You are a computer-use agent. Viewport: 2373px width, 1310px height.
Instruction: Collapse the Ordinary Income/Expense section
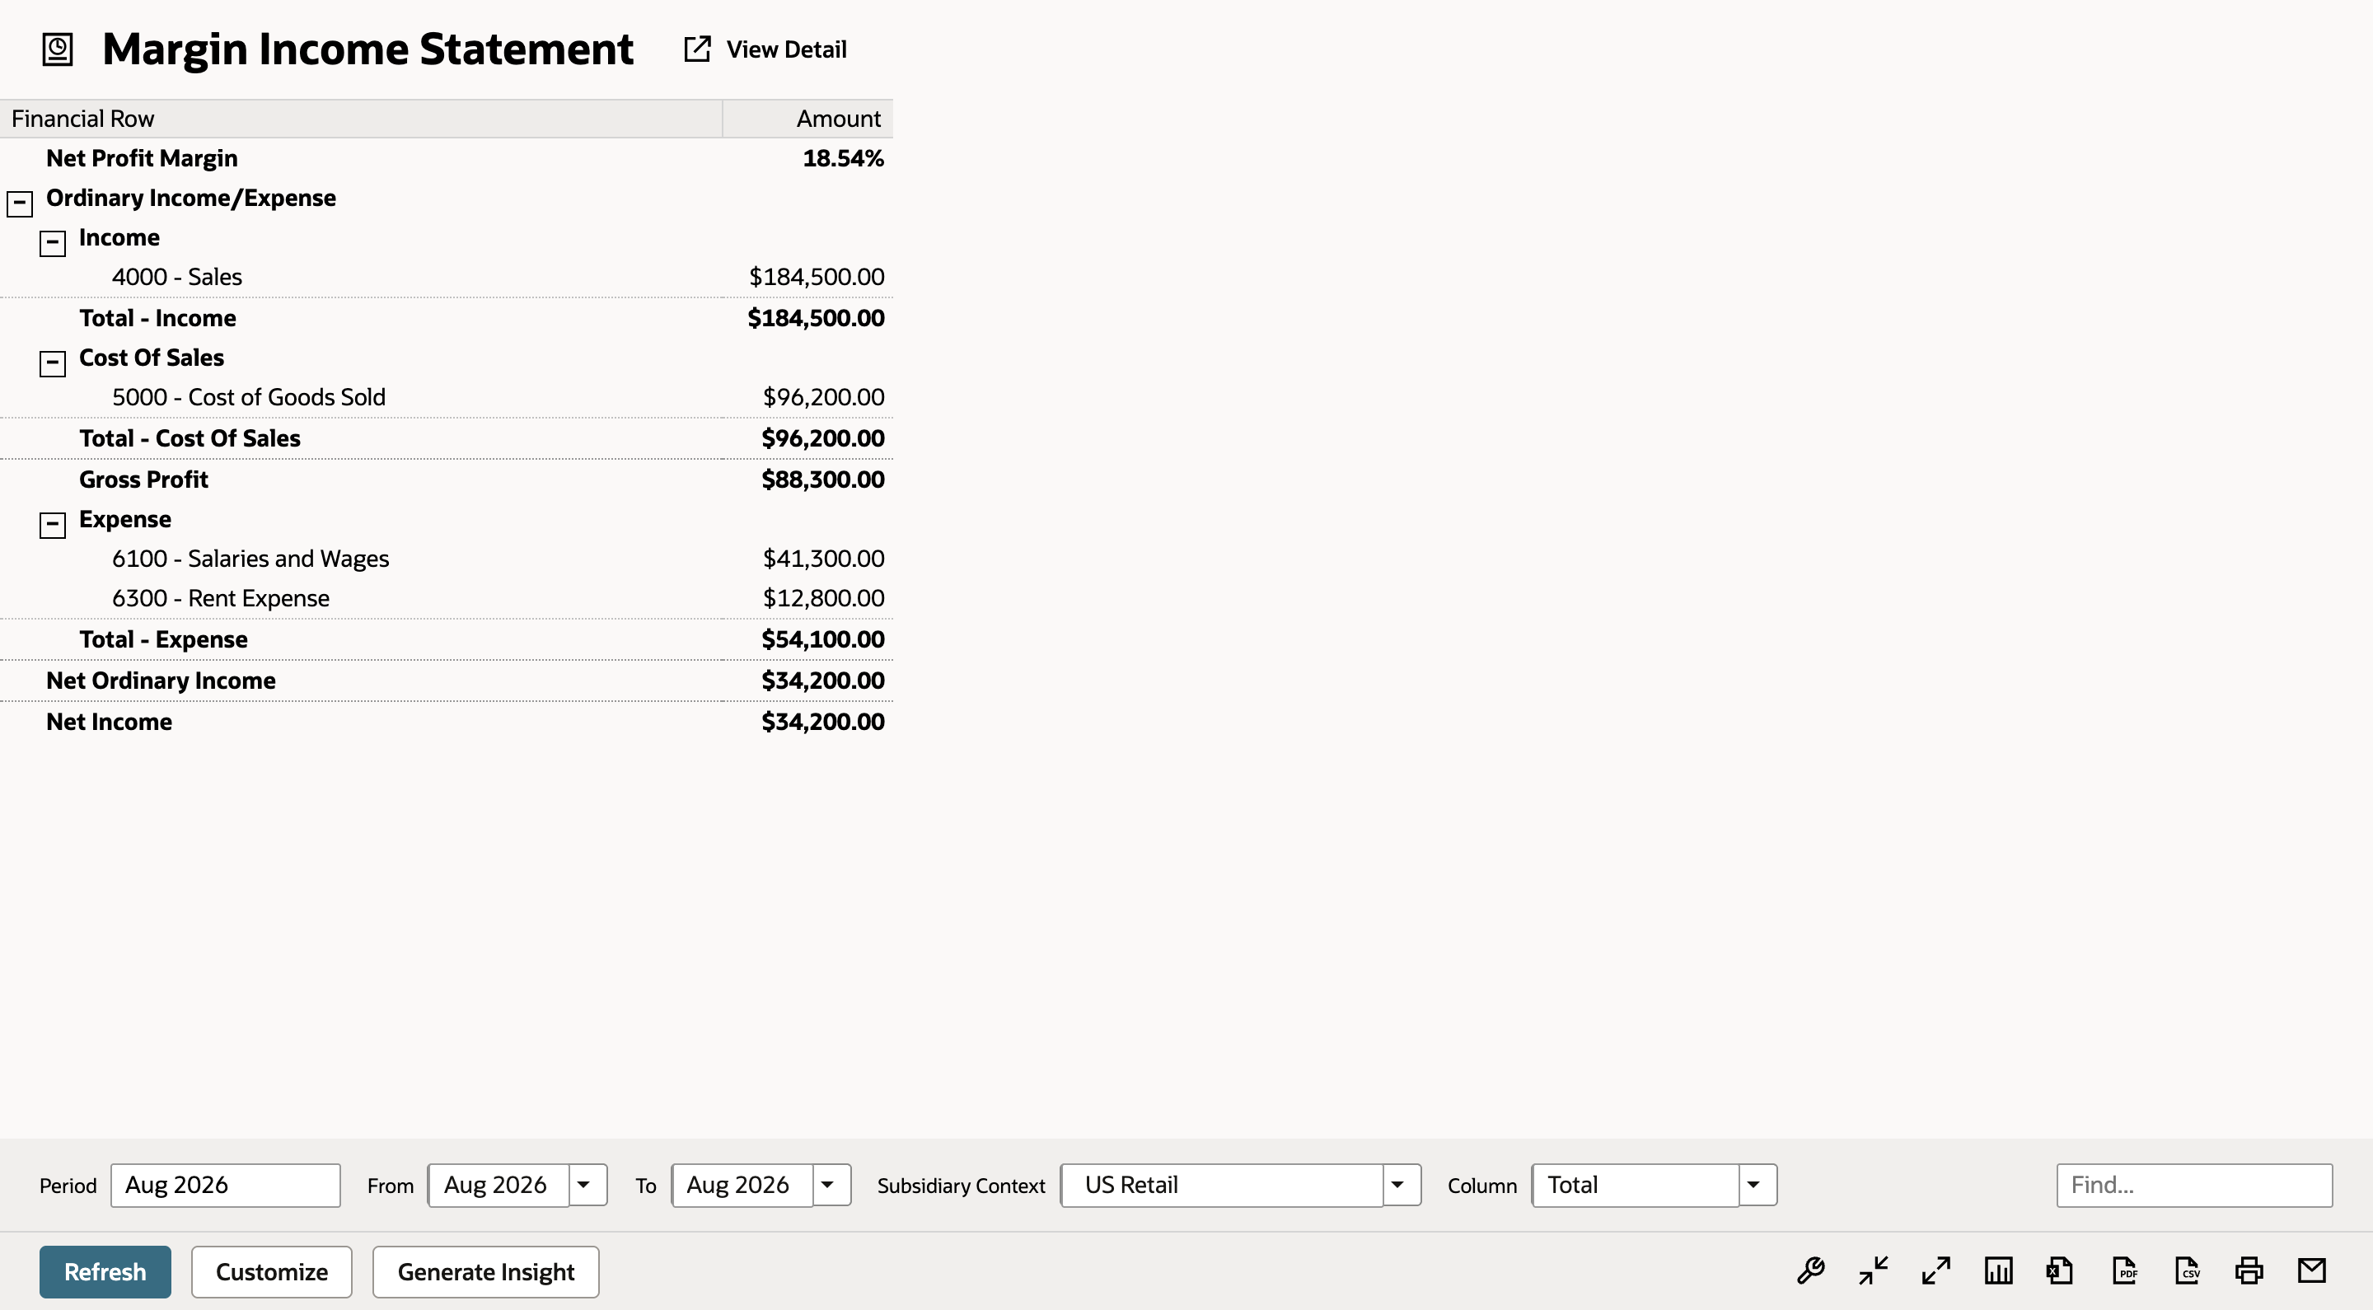point(19,204)
